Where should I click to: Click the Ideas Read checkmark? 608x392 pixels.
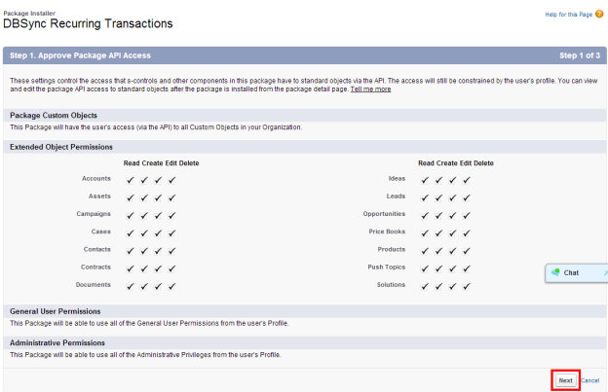click(x=426, y=180)
